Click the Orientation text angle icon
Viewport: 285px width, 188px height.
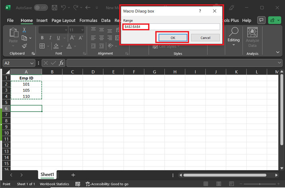110,46
